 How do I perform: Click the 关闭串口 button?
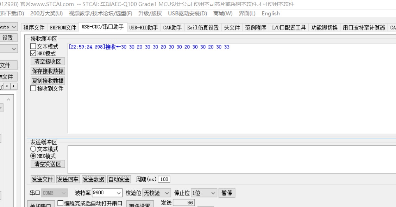[41, 204]
